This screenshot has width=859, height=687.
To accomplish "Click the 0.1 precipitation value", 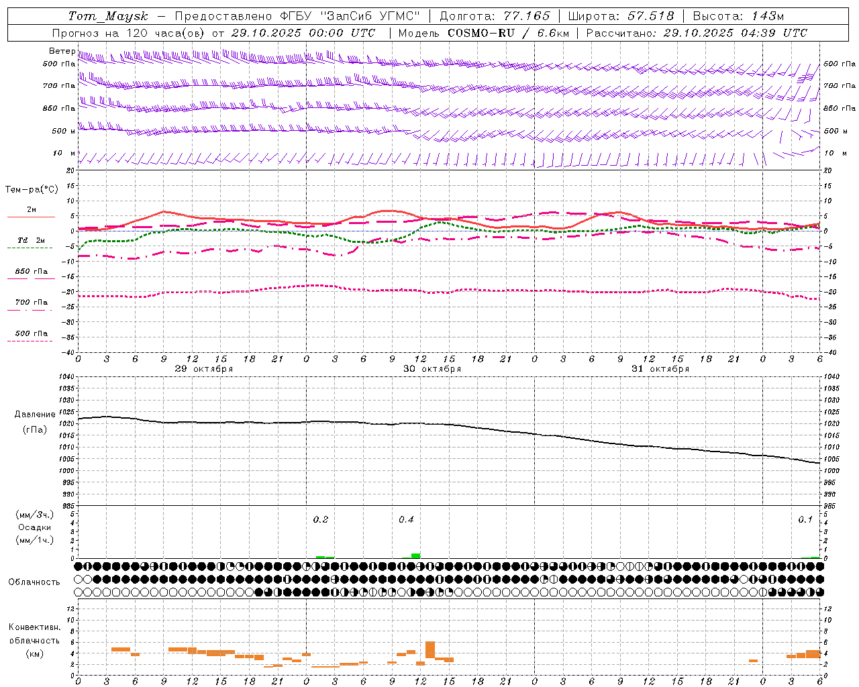I will pyautogui.click(x=805, y=520).
